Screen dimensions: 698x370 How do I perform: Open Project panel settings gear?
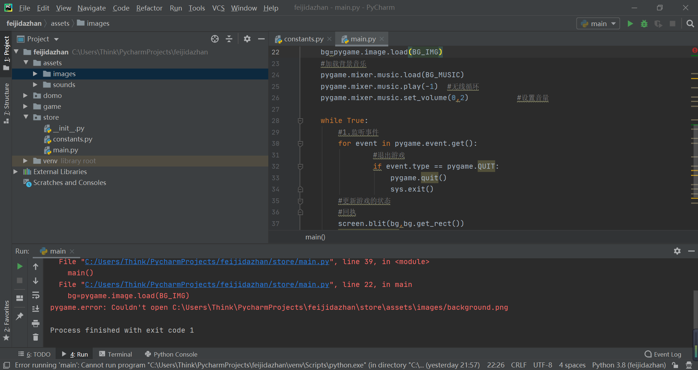coord(247,39)
